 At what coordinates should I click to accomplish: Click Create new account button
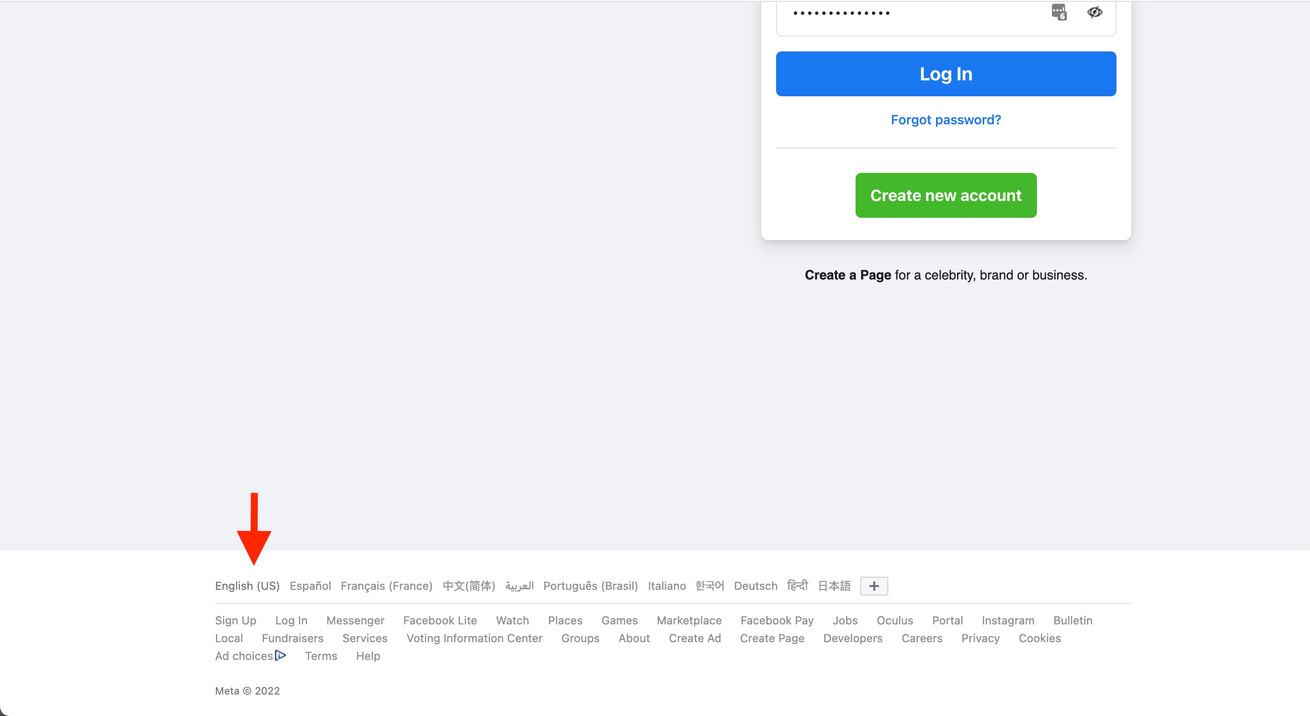click(945, 195)
